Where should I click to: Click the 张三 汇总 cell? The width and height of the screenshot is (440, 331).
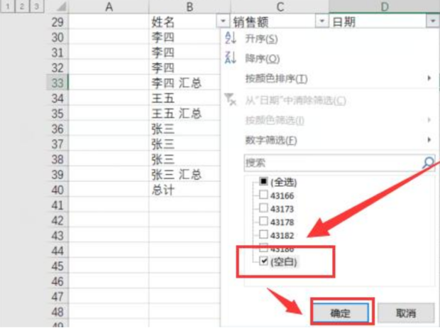pos(185,175)
